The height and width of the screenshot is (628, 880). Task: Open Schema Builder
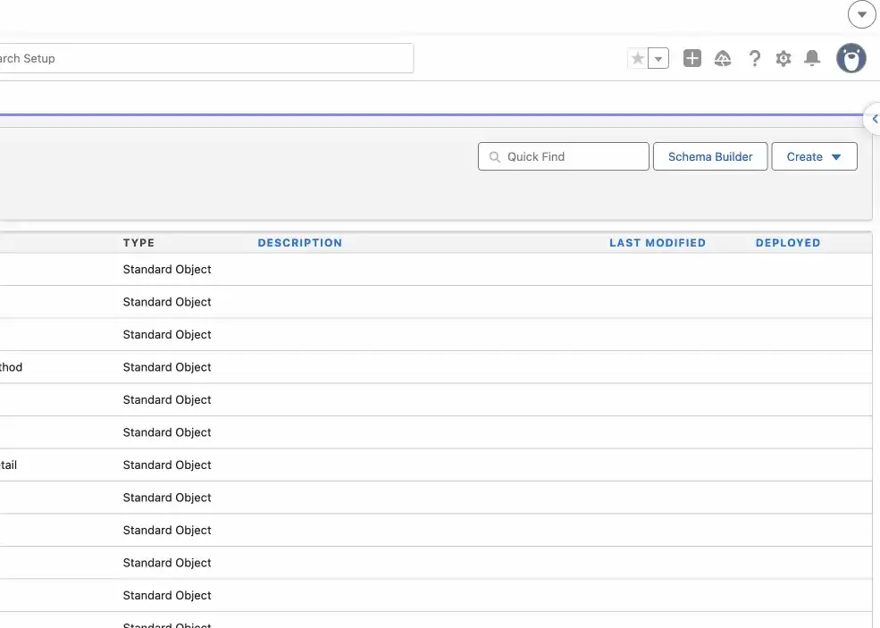coord(710,156)
